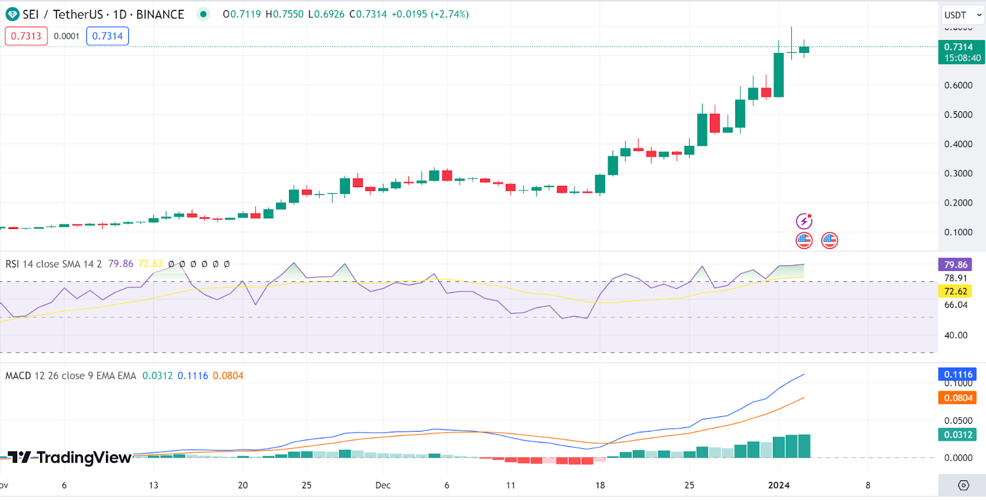The width and height of the screenshot is (986, 500).
Task: Select the RSI 14 close SMA legend
Action: coord(54,264)
